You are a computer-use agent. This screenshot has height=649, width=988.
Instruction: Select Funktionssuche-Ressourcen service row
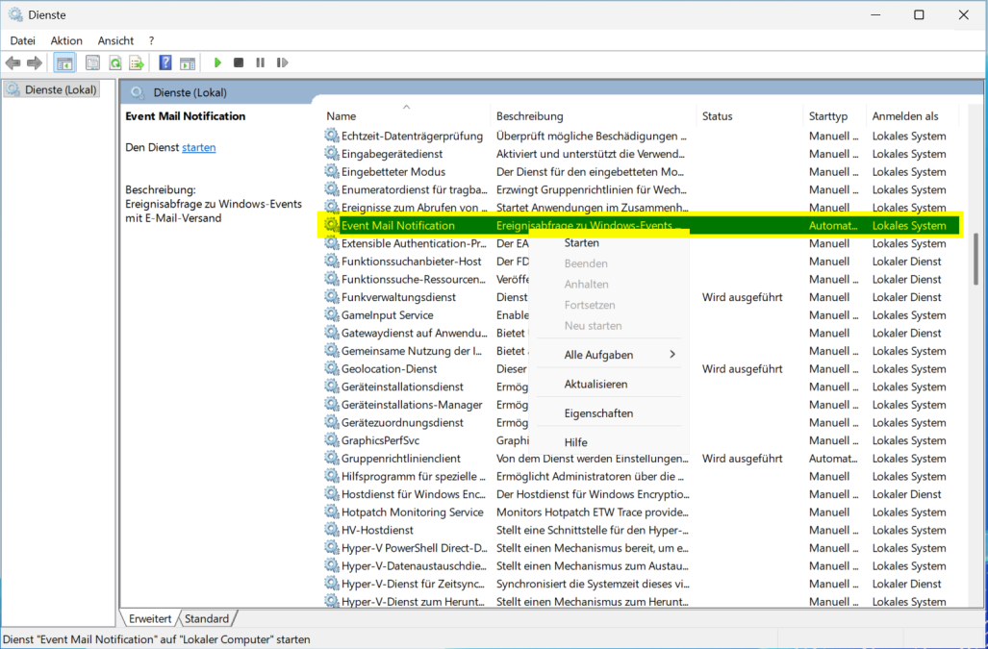coord(642,279)
